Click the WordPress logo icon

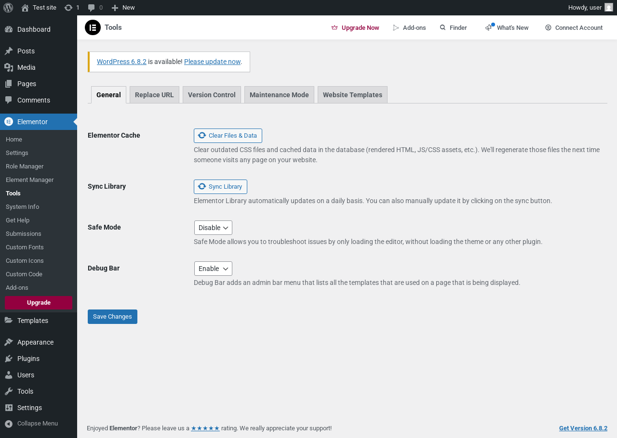(8, 7)
